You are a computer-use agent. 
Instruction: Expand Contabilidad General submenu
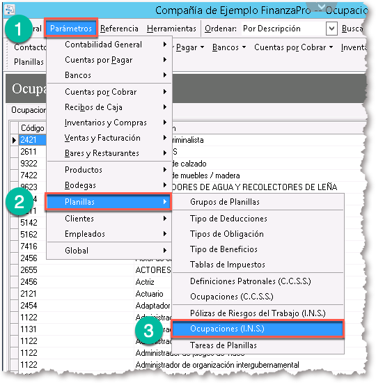(109, 45)
